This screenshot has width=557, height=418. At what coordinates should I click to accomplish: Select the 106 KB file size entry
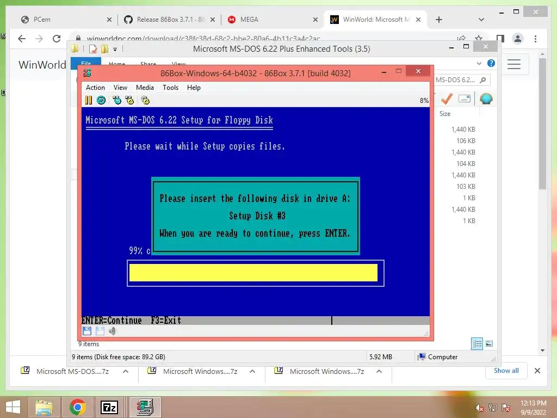466,141
